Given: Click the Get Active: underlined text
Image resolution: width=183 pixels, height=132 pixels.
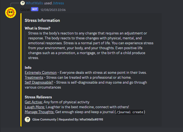Looking at the screenshot, I should 34,102.
